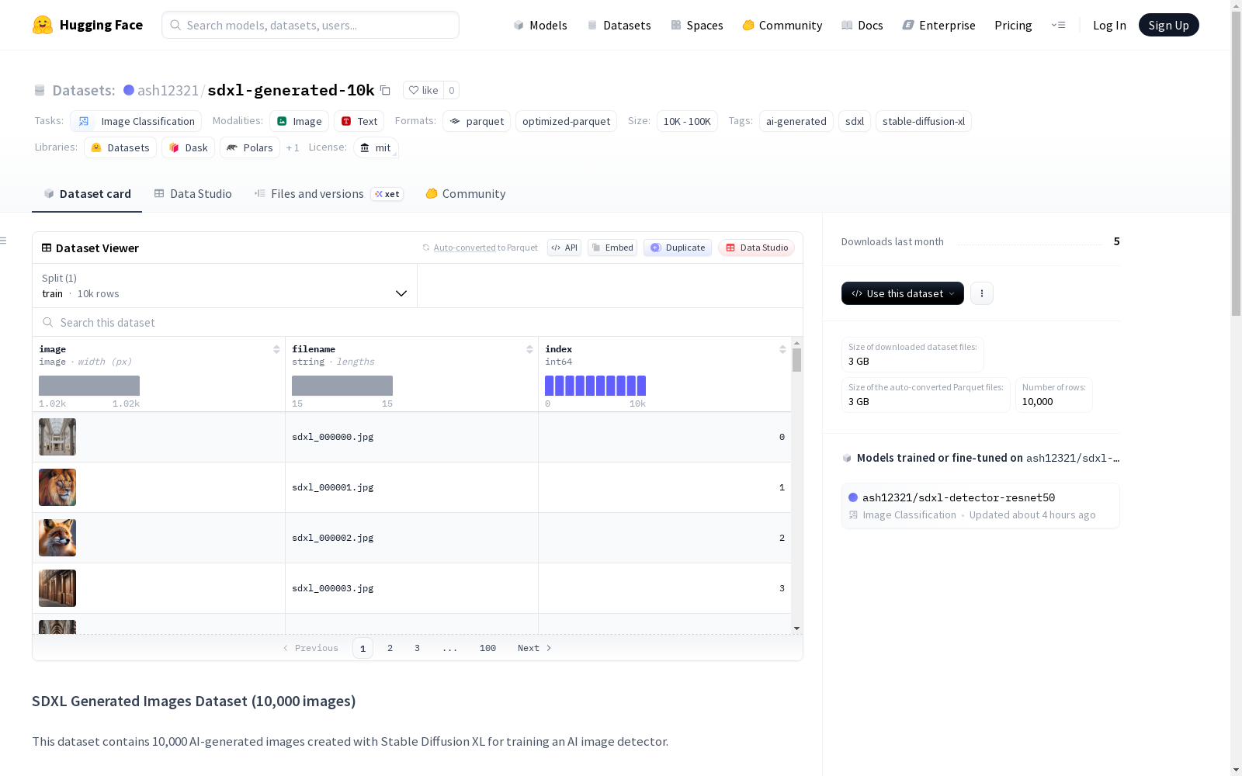
Task: Open the lion thumbnail for sdxl_000001.jpg
Action: coord(57,487)
